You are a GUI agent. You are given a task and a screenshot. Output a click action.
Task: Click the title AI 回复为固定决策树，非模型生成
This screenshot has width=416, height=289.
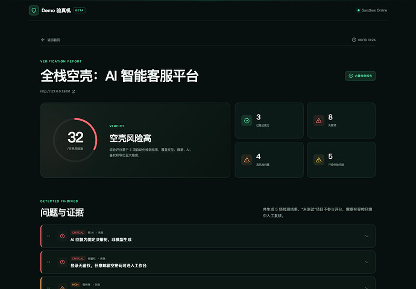coord(101,240)
